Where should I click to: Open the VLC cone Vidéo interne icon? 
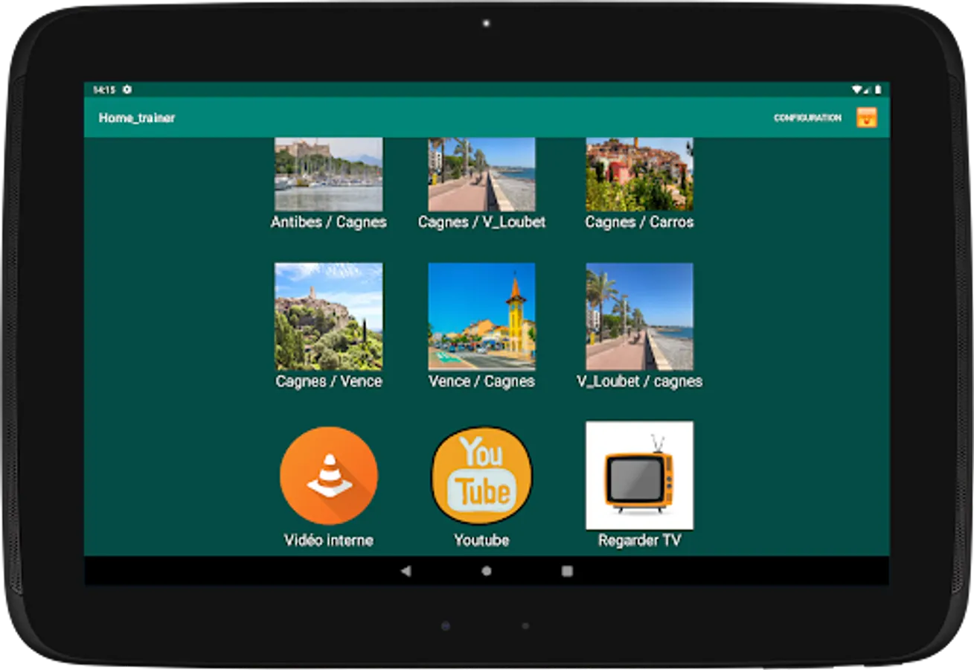pyautogui.click(x=329, y=476)
